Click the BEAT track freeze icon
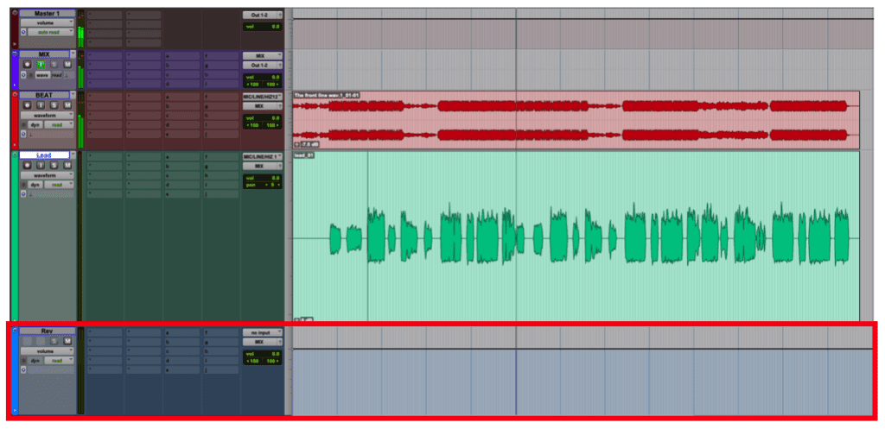 [23, 124]
